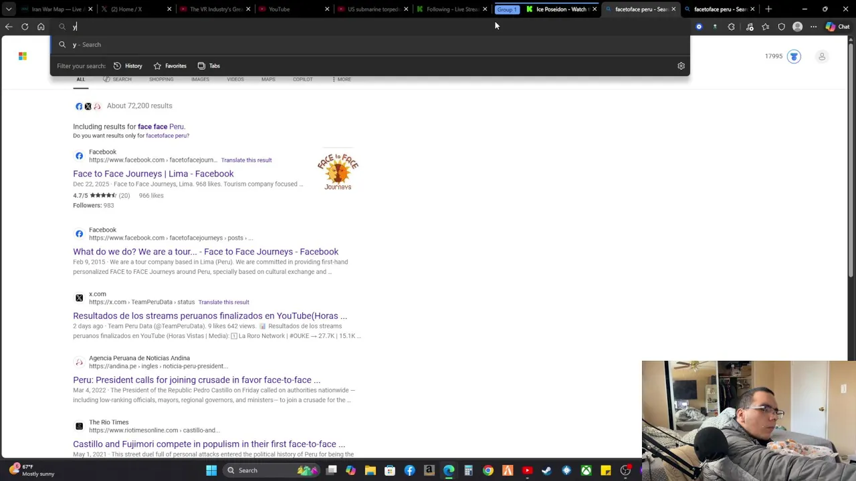Click Translate this result for Facebook
This screenshot has height=481, width=856.
coord(246,160)
